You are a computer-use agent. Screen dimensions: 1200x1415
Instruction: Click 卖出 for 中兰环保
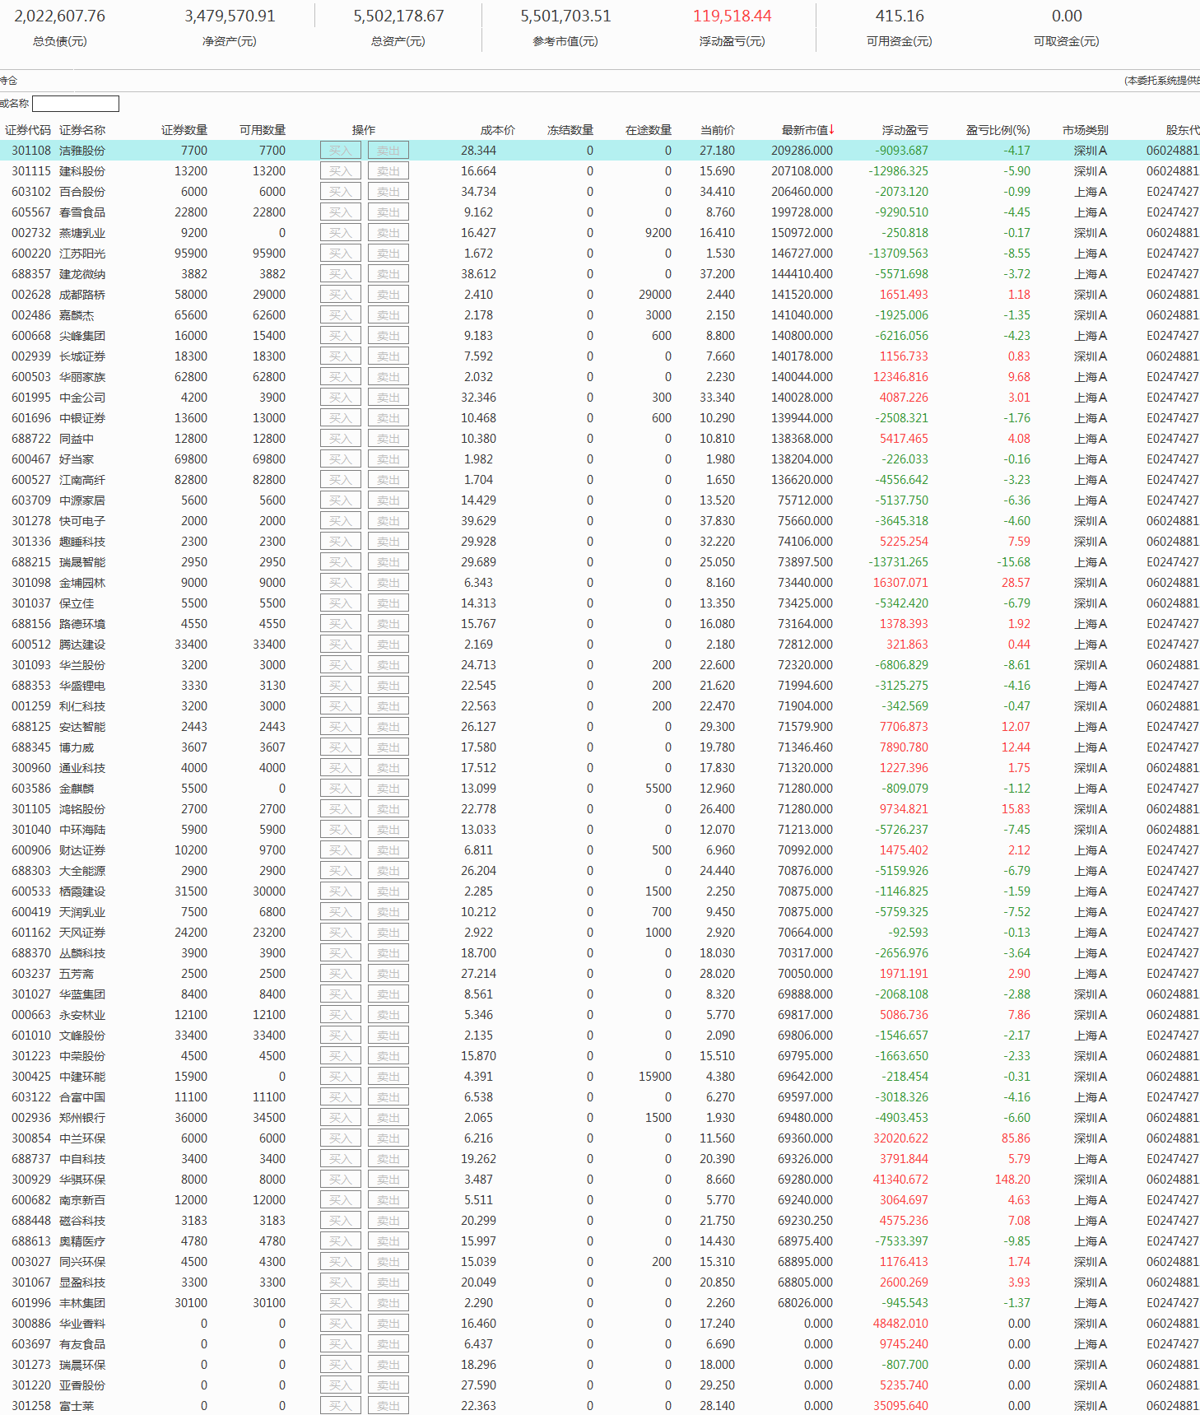[388, 1138]
